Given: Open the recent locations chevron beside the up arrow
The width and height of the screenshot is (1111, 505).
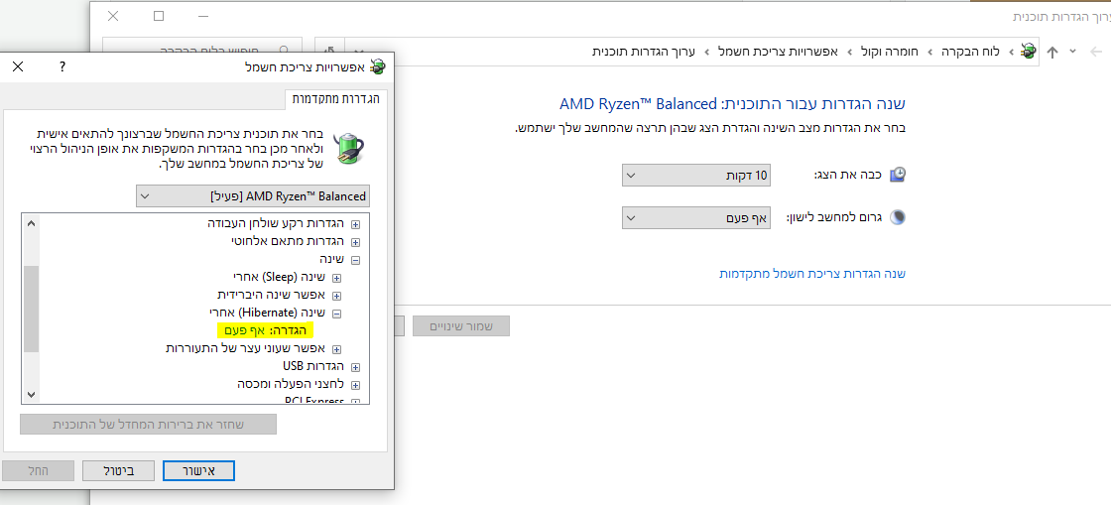Looking at the screenshot, I should click(x=1072, y=51).
